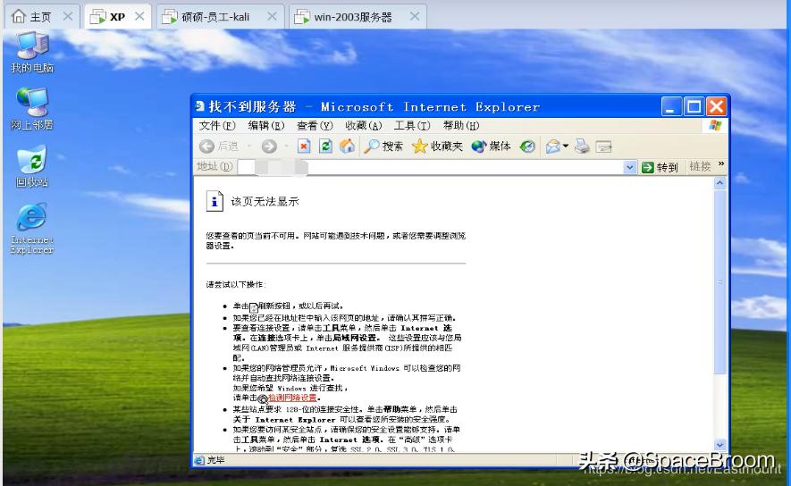
Task: Click the Print icon
Action: [582, 147]
